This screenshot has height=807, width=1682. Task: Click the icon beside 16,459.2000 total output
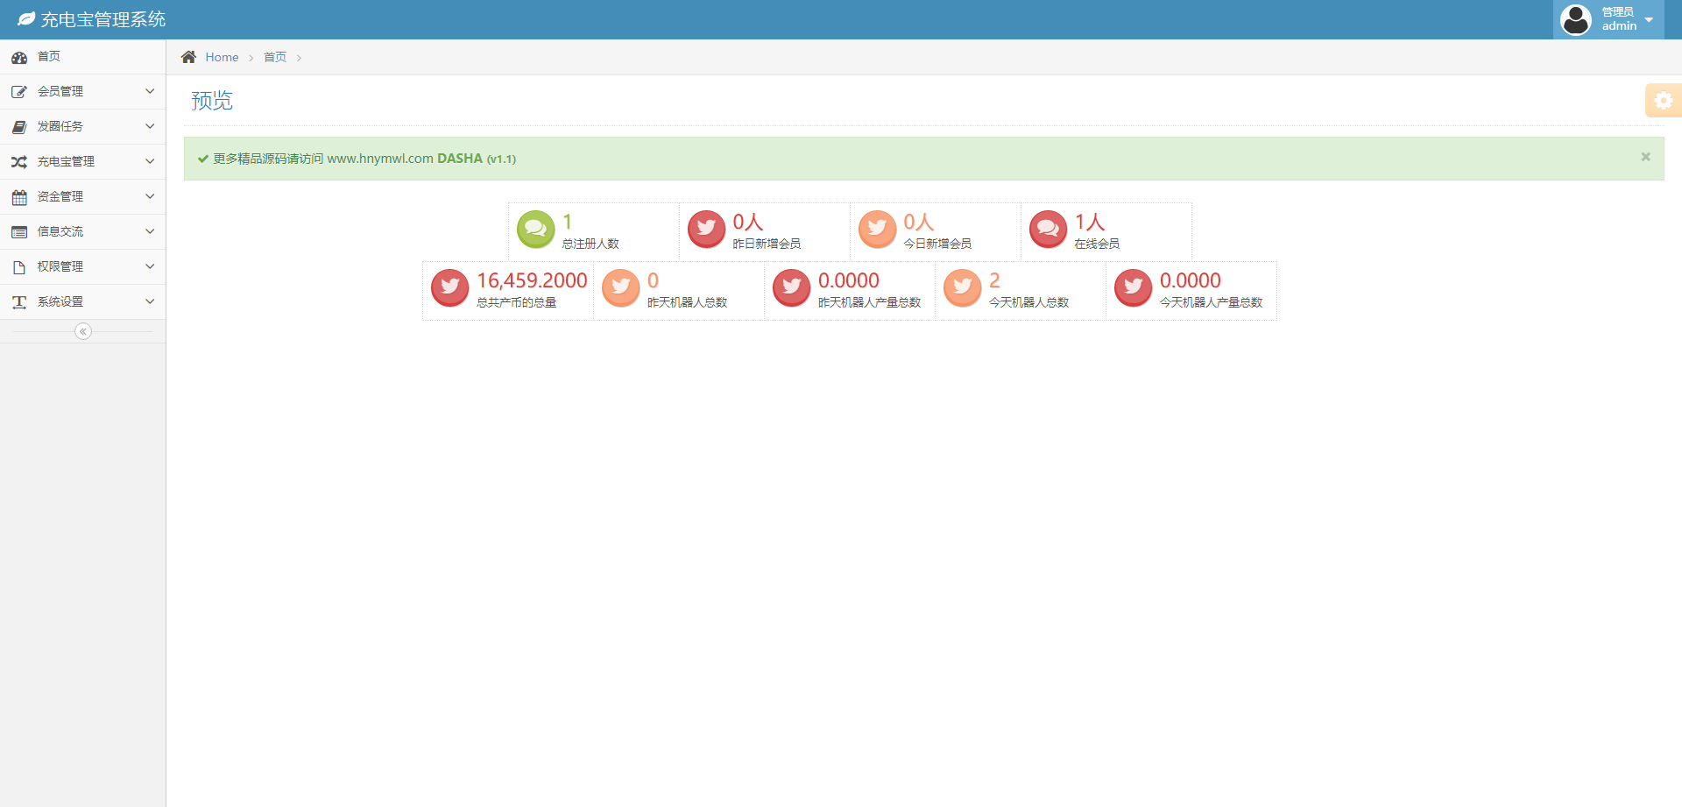449,287
